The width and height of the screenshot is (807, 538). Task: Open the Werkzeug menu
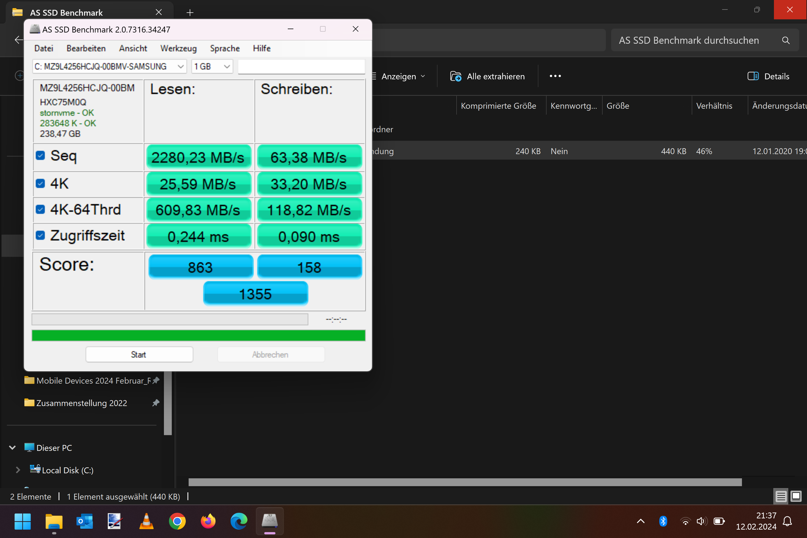(178, 48)
